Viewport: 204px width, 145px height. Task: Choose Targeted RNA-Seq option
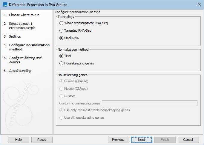coord(62,30)
